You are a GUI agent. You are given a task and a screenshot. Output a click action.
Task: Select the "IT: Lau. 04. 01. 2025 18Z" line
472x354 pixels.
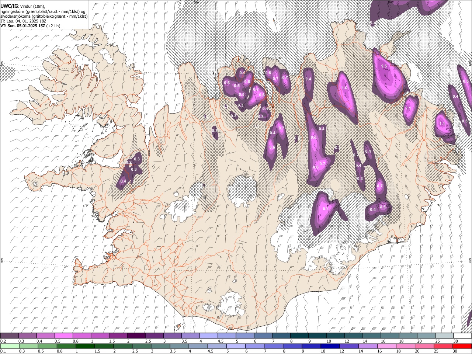(x=23, y=21)
